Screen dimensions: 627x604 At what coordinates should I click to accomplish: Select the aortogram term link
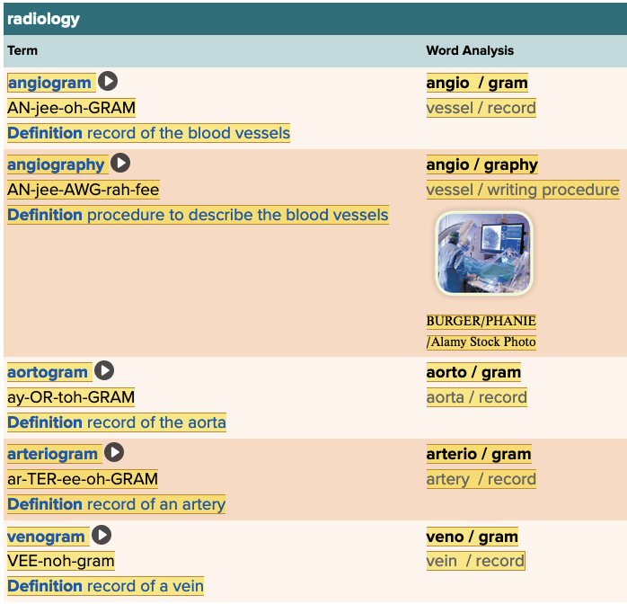point(48,371)
